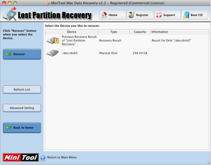Open Advanced Setting options
Viewport: 211px width, 165px height.
tap(22, 108)
